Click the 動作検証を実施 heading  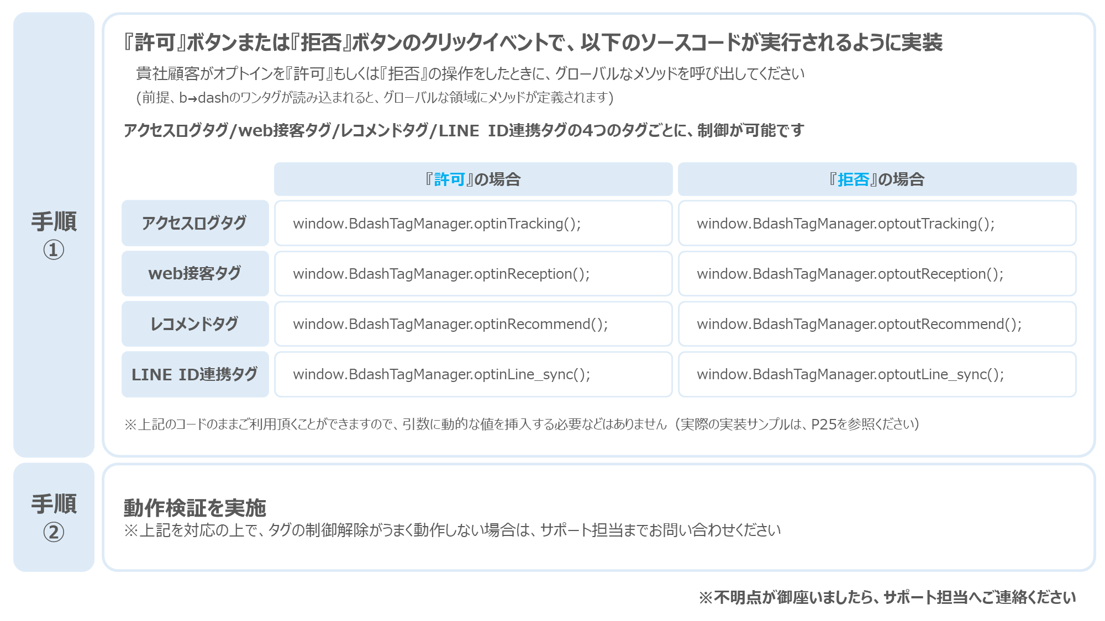pos(194,507)
